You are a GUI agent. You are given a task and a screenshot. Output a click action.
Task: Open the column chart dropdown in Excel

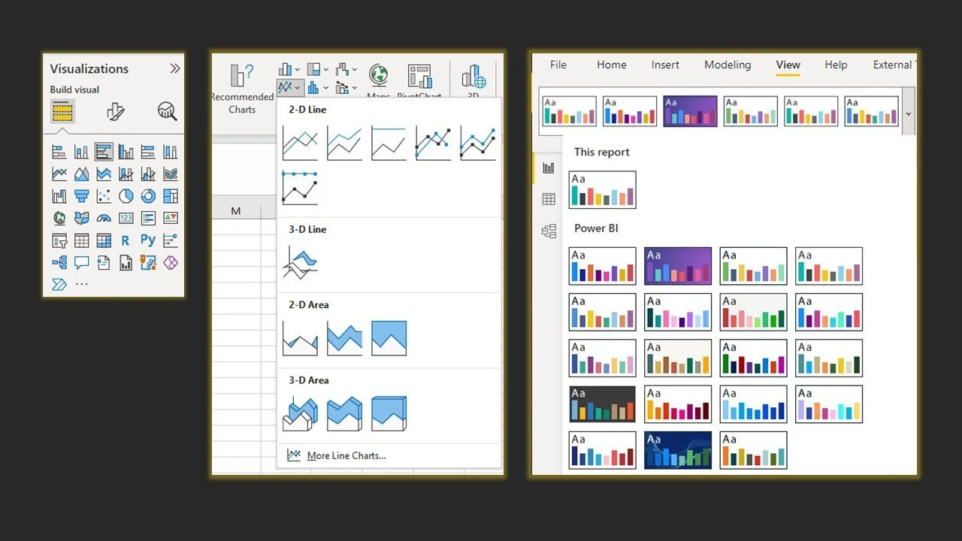(x=297, y=68)
